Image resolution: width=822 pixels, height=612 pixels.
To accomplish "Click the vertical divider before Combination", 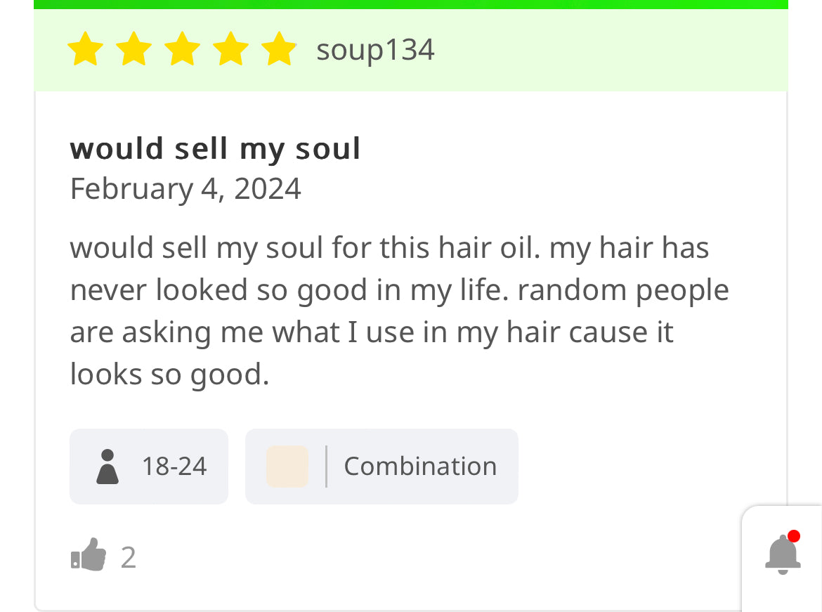I will pos(326,467).
